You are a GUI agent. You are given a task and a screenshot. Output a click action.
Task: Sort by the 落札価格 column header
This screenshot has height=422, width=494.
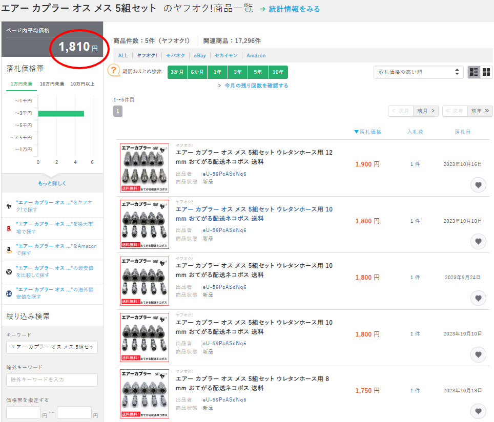tap(368, 132)
